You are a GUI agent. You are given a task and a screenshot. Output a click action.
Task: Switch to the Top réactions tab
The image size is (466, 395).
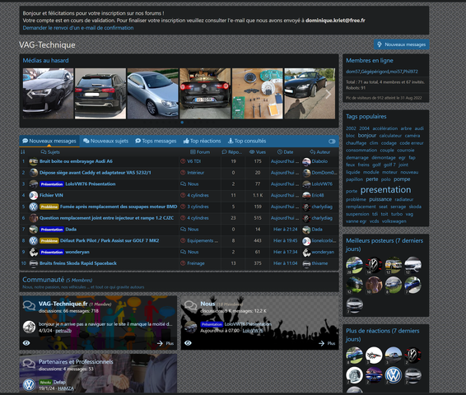click(x=202, y=141)
